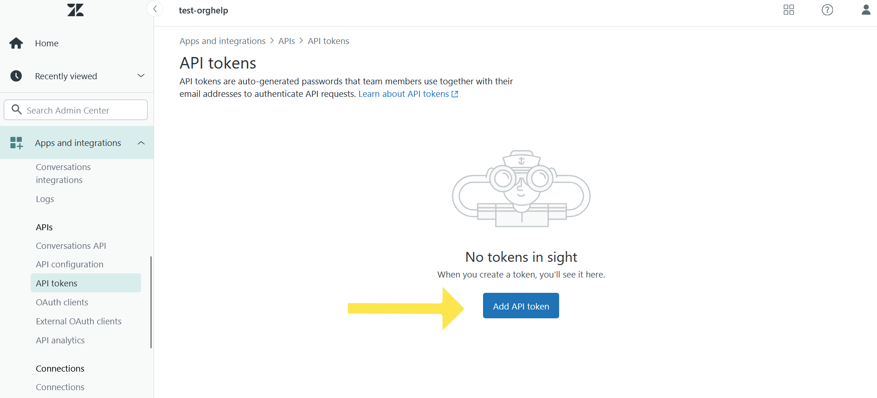Open Conversations API in the sidebar

(71, 246)
